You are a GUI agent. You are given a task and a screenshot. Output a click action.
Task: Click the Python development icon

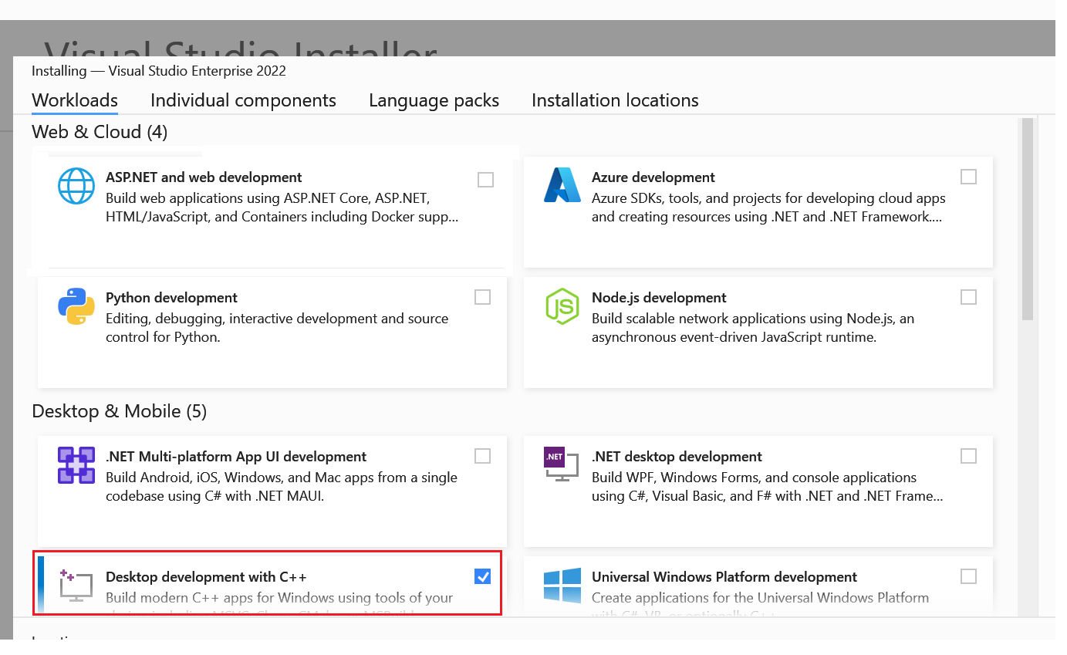[76, 306]
